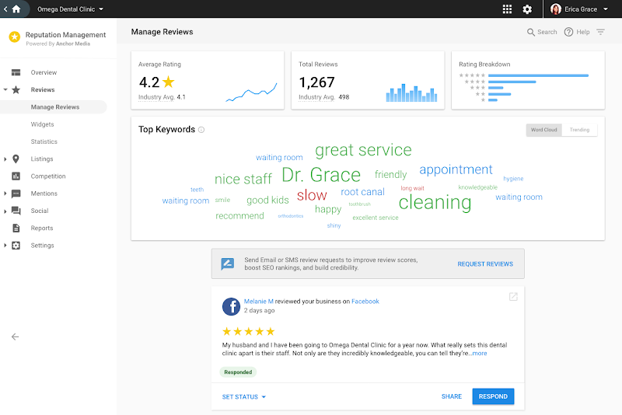The height and width of the screenshot is (415, 622).
Task: Click the 'great service' keyword
Action: [363, 150]
